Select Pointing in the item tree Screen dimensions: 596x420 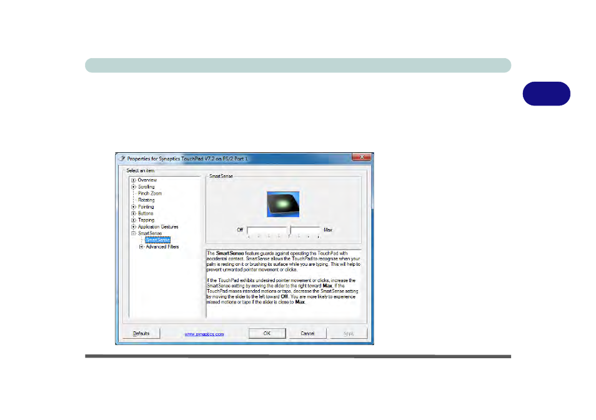click(x=146, y=207)
